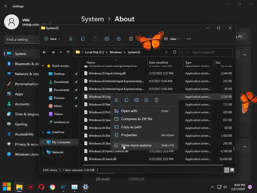The height and width of the screenshot is (193, 257).
Task: Open Downloads in Quick access
Action: click(61, 82)
